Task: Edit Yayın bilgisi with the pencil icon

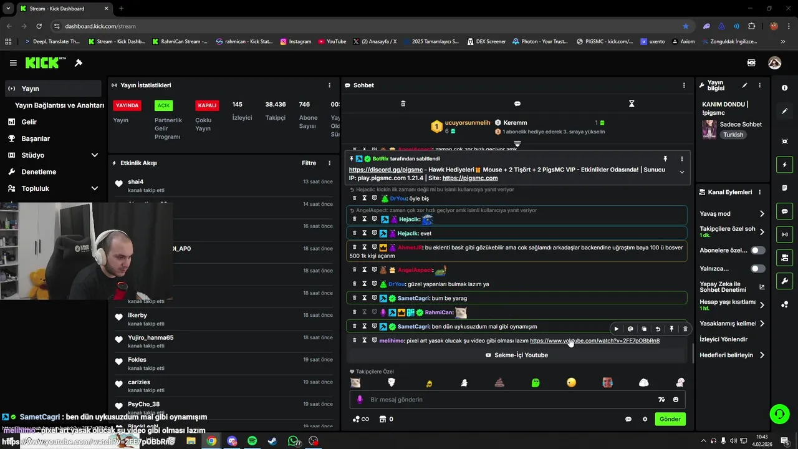Action: (x=744, y=85)
